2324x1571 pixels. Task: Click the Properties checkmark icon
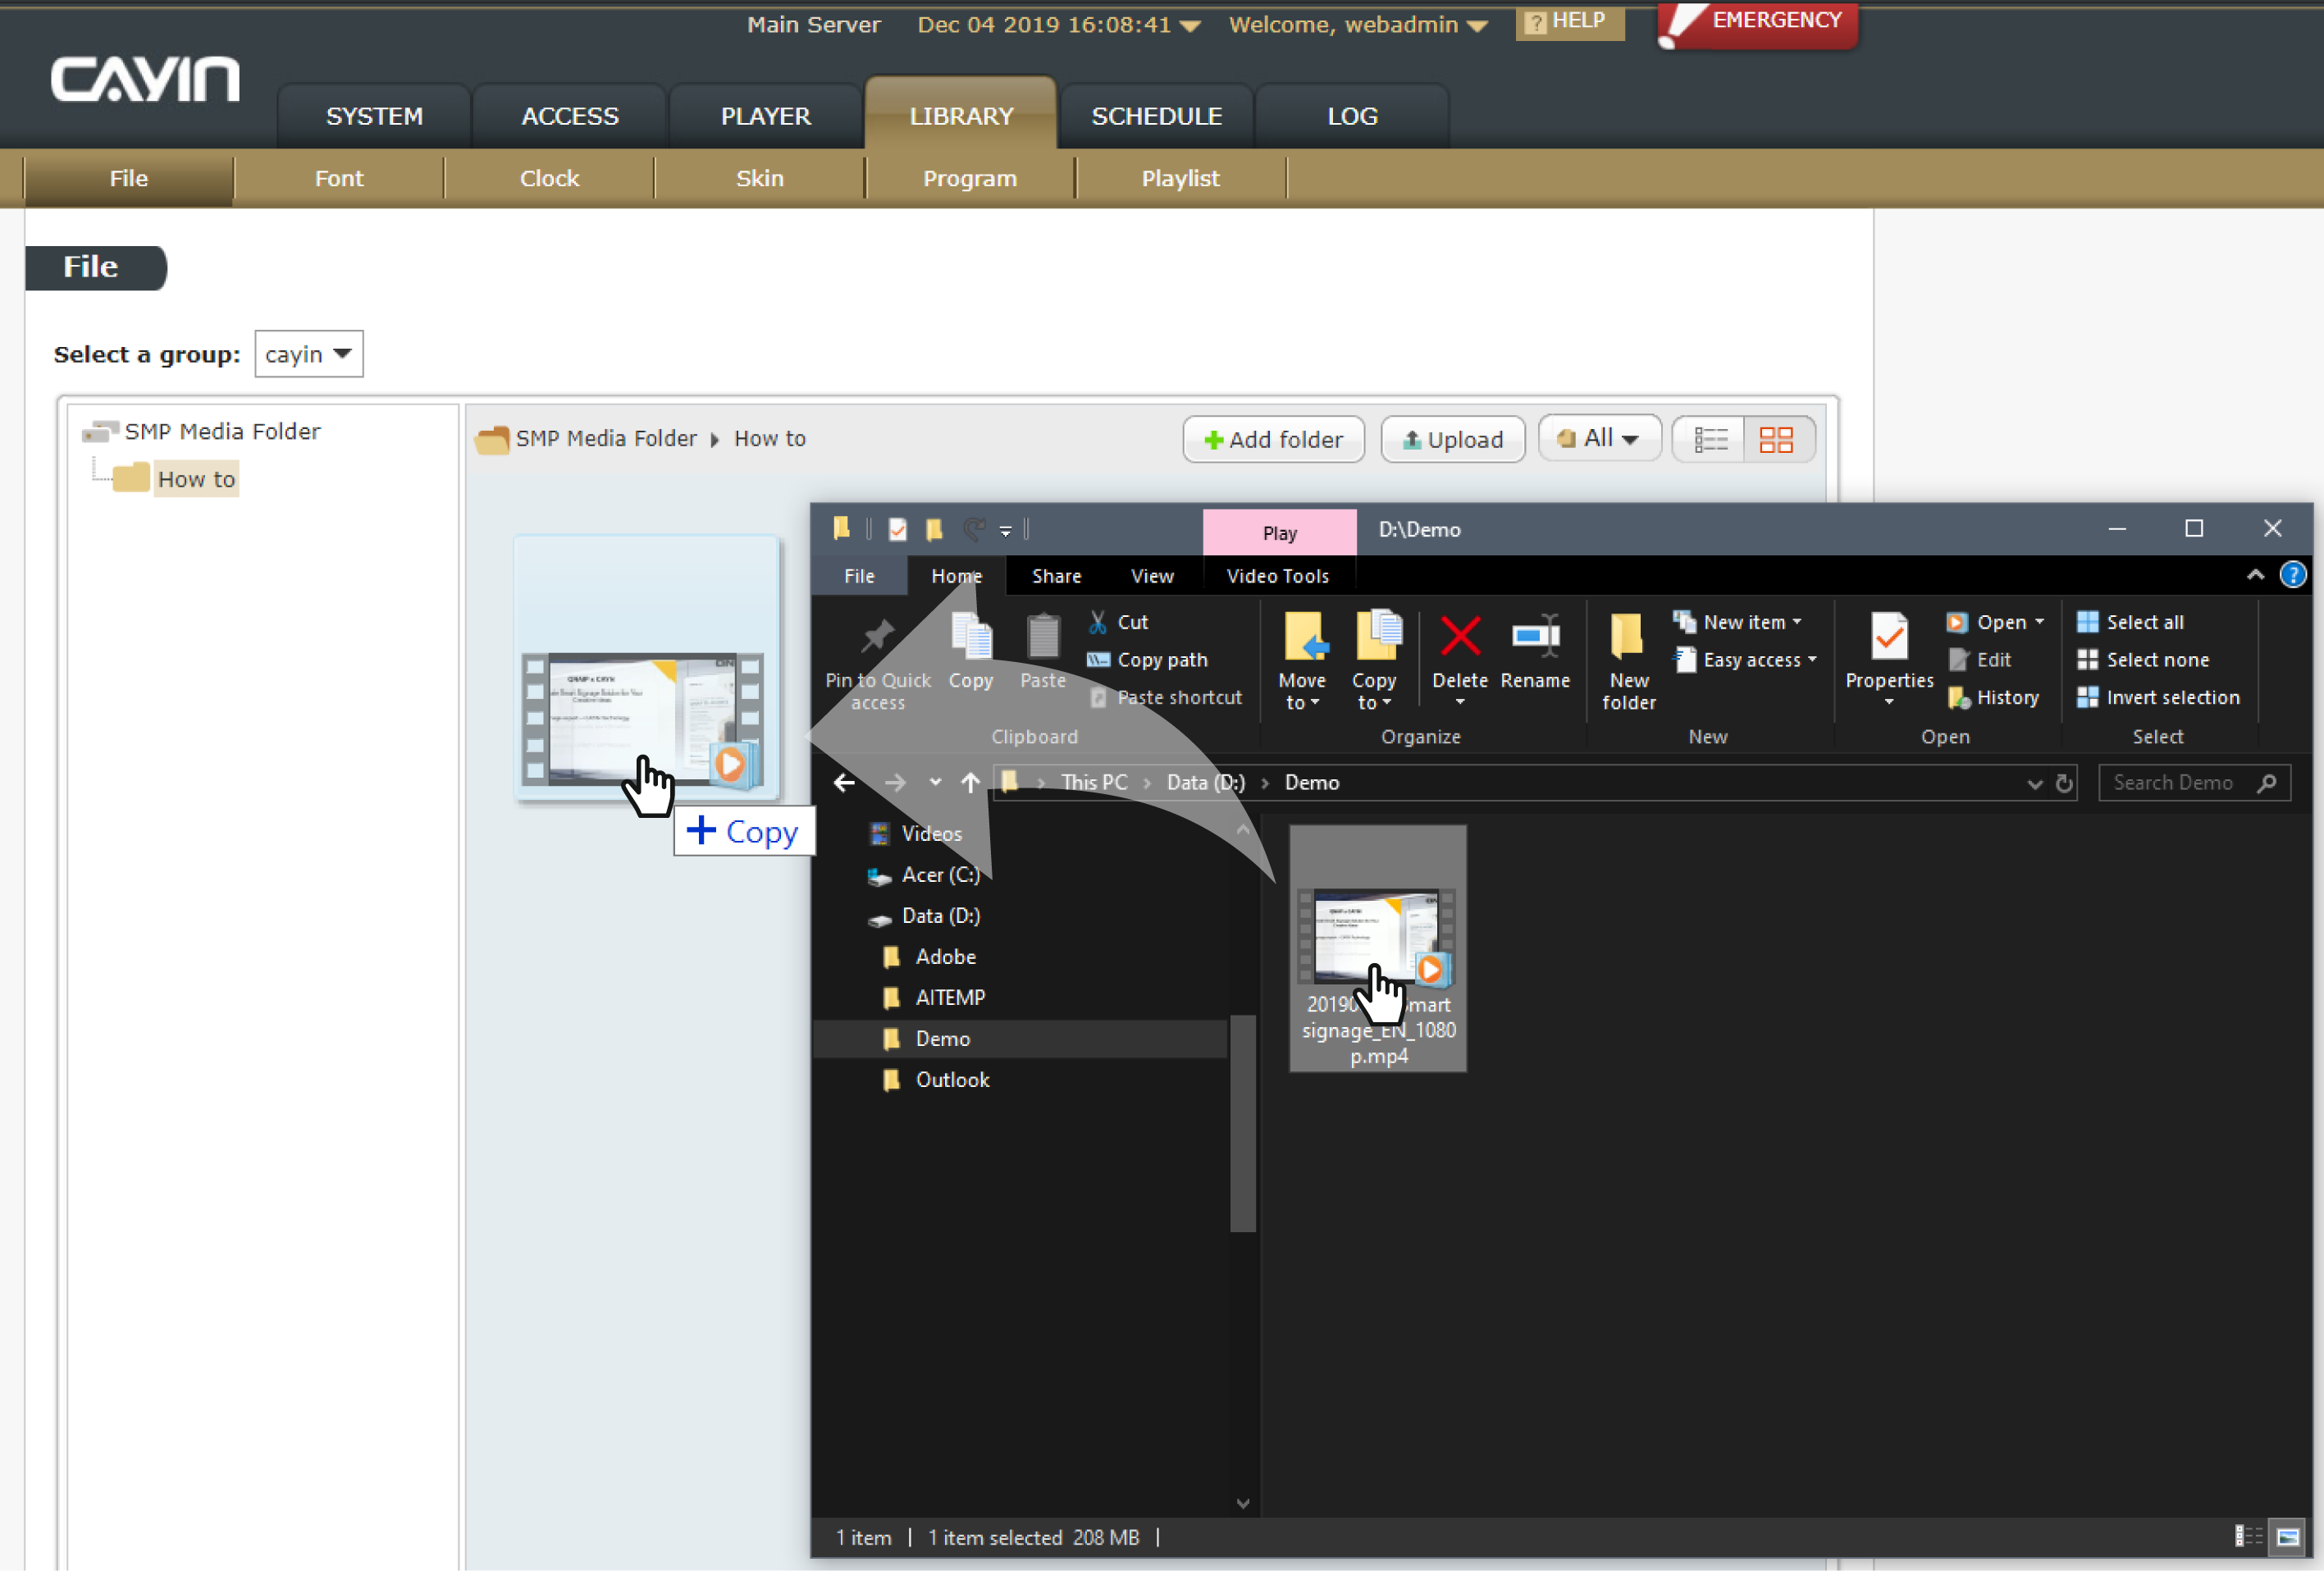pyautogui.click(x=1889, y=636)
